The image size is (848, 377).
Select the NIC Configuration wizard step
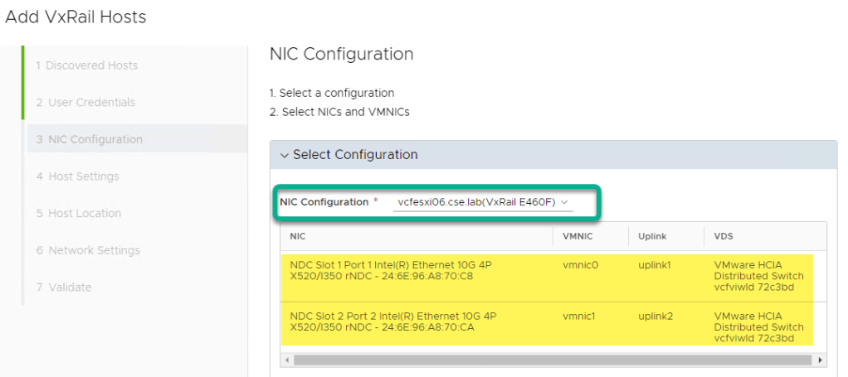coord(89,139)
